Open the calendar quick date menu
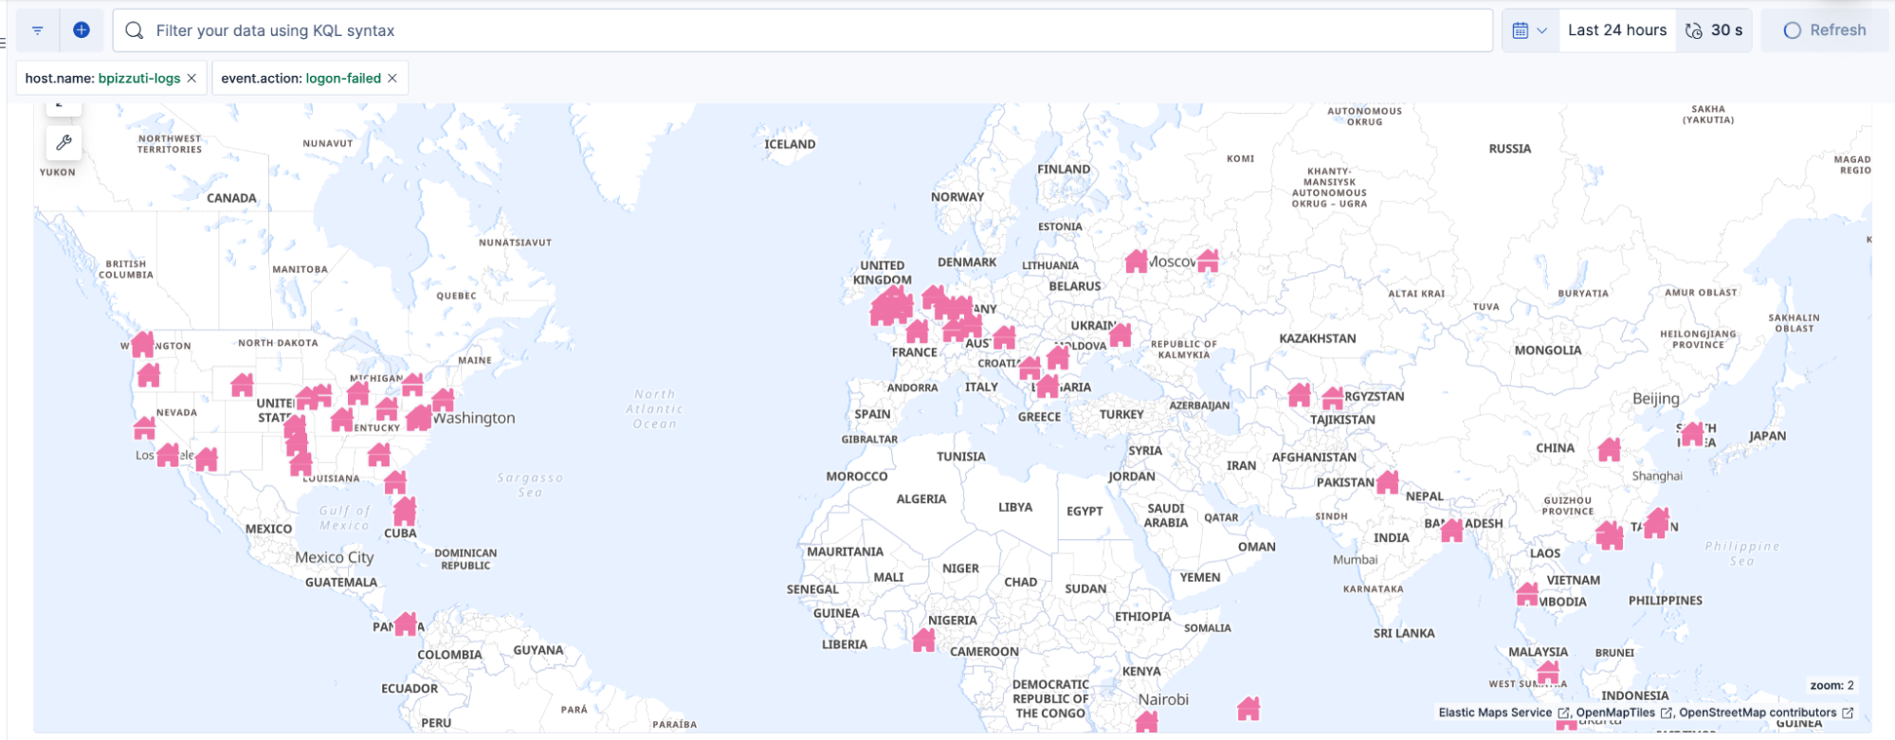This screenshot has height=740, width=1895. pyautogui.click(x=1530, y=30)
